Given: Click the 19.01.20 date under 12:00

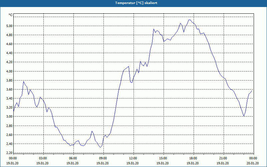Looking at the screenshot, I should [x=132, y=163].
